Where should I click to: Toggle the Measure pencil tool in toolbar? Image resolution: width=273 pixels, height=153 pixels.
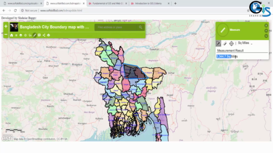click(x=35, y=35)
